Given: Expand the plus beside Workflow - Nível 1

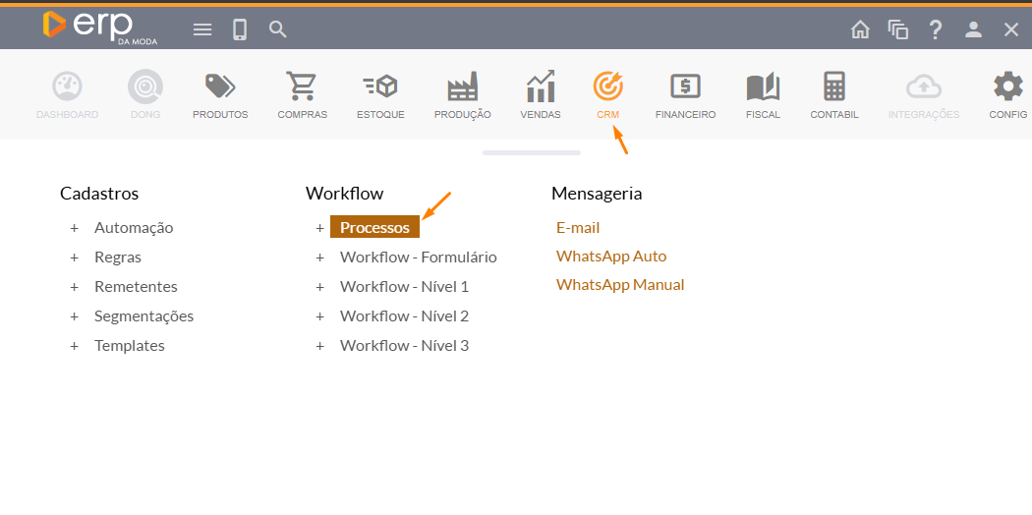Looking at the screenshot, I should [x=319, y=287].
